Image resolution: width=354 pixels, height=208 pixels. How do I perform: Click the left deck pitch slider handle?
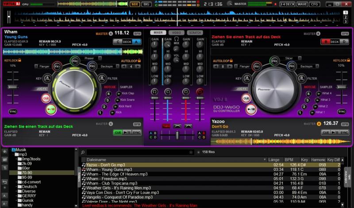(x=13, y=87)
